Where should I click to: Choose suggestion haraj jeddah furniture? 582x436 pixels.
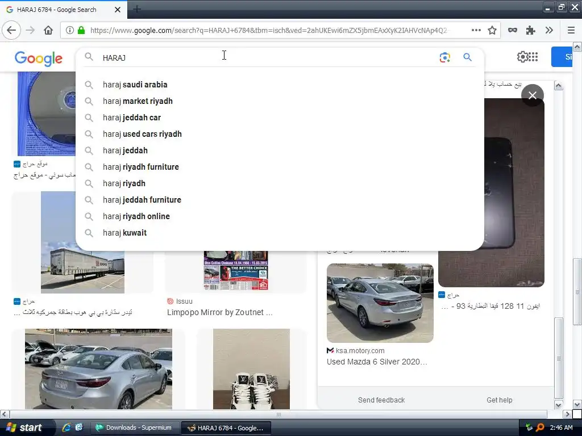(280, 200)
